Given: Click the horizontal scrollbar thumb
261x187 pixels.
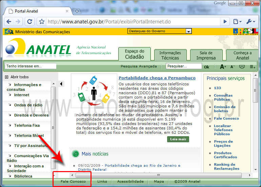Looking at the screenshot, I should click(x=159, y=175).
